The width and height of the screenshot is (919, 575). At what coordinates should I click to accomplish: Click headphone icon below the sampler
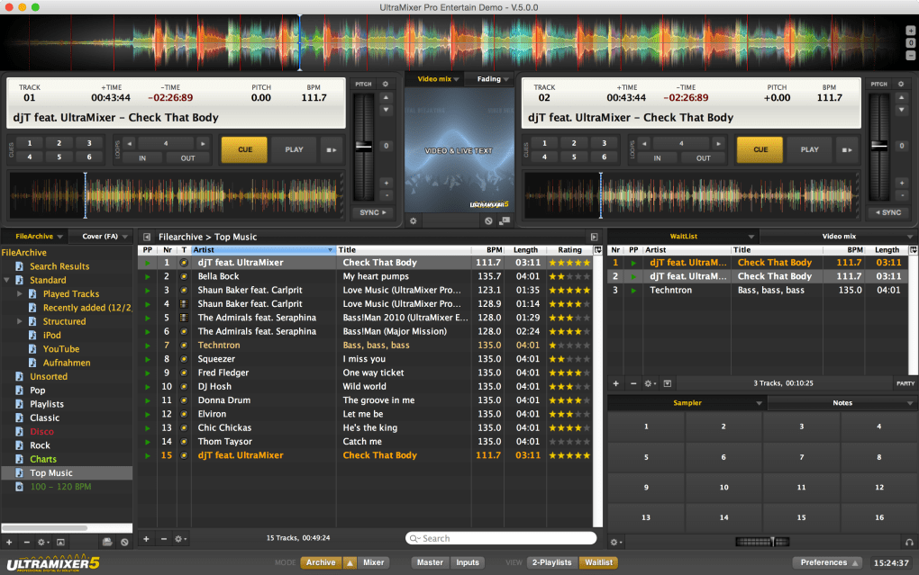click(x=910, y=542)
